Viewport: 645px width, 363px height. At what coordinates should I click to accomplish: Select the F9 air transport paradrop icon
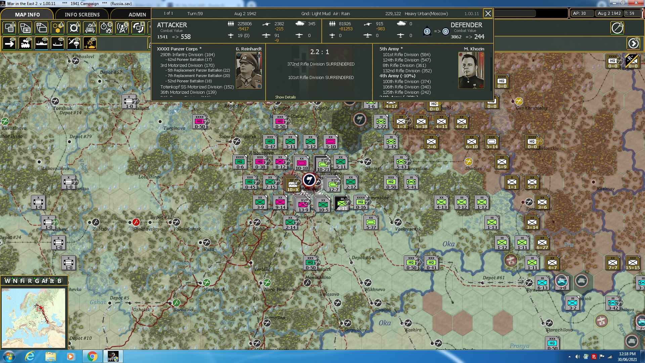pyautogui.click(x=74, y=43)
